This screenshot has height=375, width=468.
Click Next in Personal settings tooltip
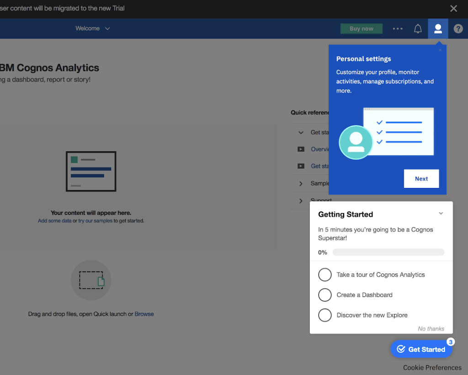(x=421, y=179)
